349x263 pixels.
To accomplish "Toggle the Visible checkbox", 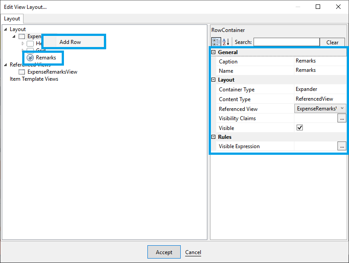I will pos(300,128).
